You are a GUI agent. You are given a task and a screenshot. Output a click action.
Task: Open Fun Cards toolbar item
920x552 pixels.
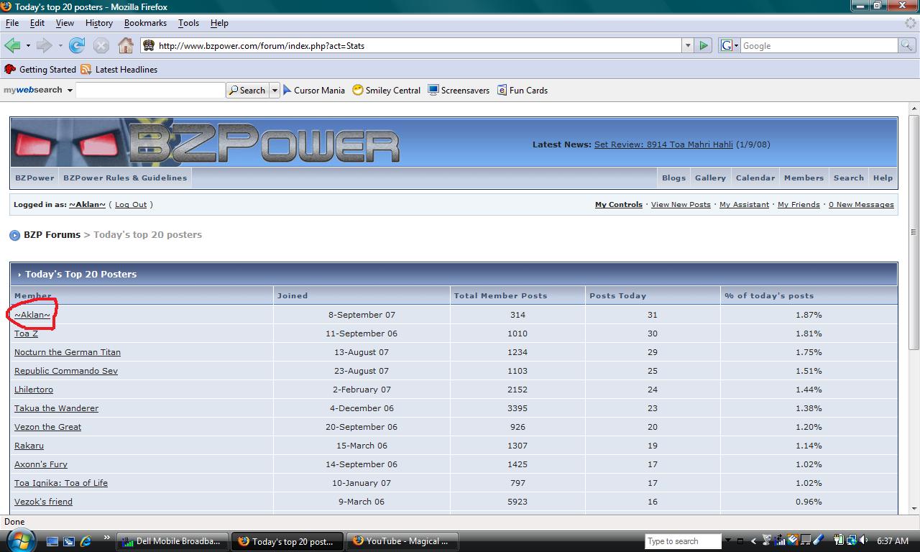(x=523, y=91)
